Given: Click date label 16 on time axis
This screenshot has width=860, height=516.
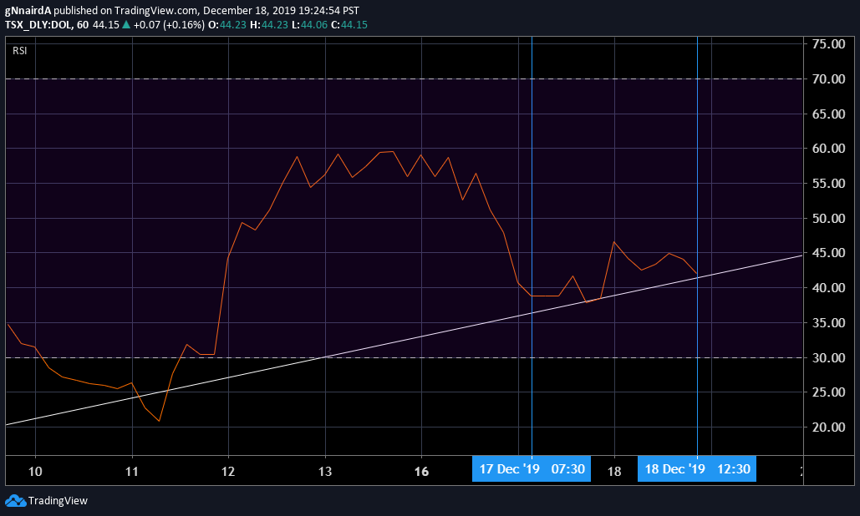Looking at the screenshot, I should click(421, 472).
